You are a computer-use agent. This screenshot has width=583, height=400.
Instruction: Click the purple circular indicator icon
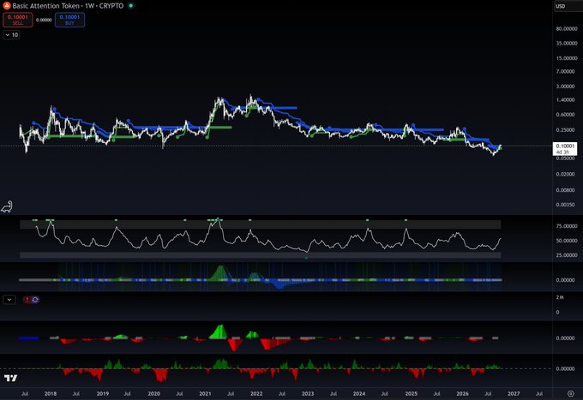pos(35,300)
